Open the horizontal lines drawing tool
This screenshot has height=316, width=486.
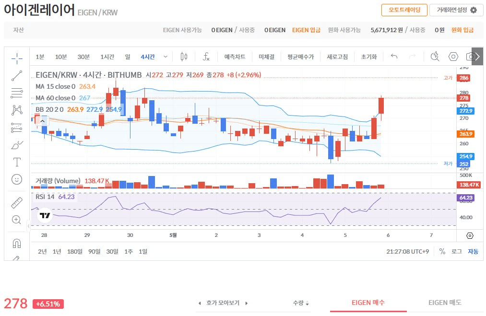17,93
